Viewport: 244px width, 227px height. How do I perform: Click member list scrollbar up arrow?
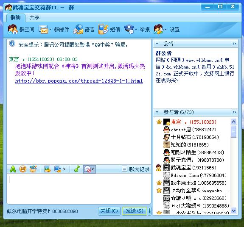pos(233,122)
